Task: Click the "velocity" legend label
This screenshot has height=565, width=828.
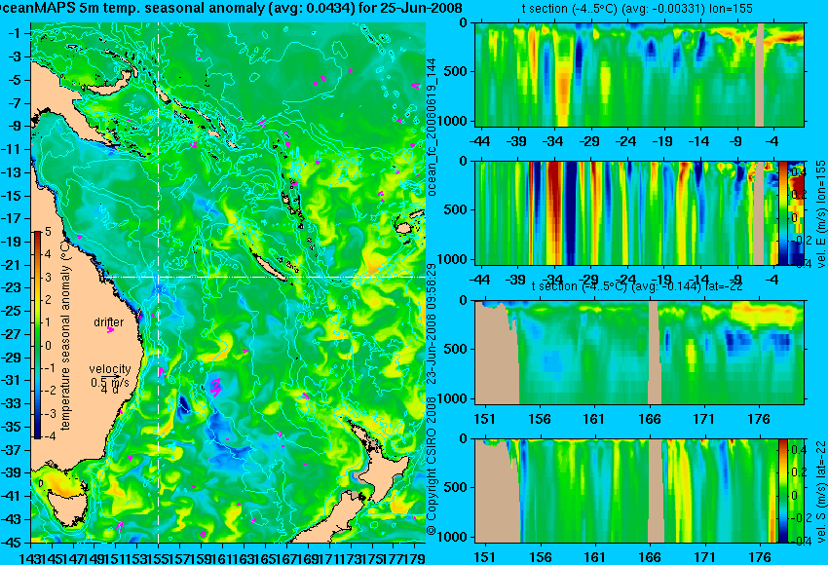Action: tap(110, 369)
